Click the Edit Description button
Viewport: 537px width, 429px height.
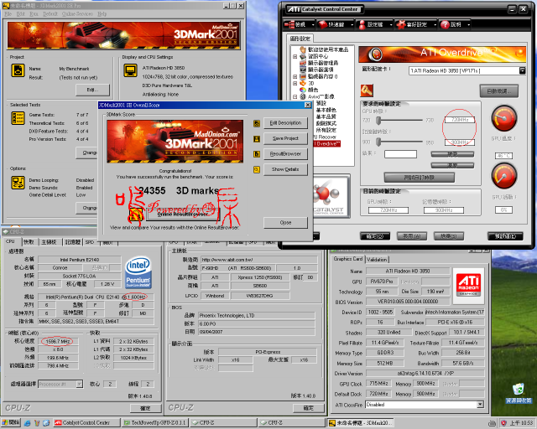click(x=285, y=123)
